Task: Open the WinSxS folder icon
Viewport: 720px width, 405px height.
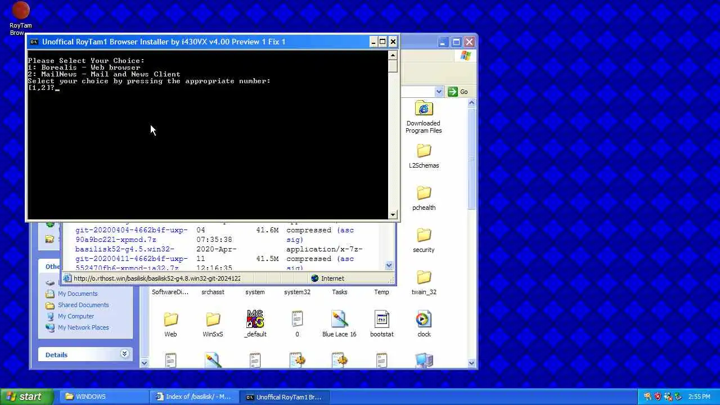Action: (213, 319)
